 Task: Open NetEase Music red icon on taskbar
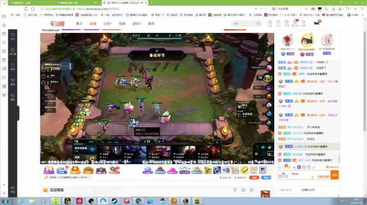80,201
